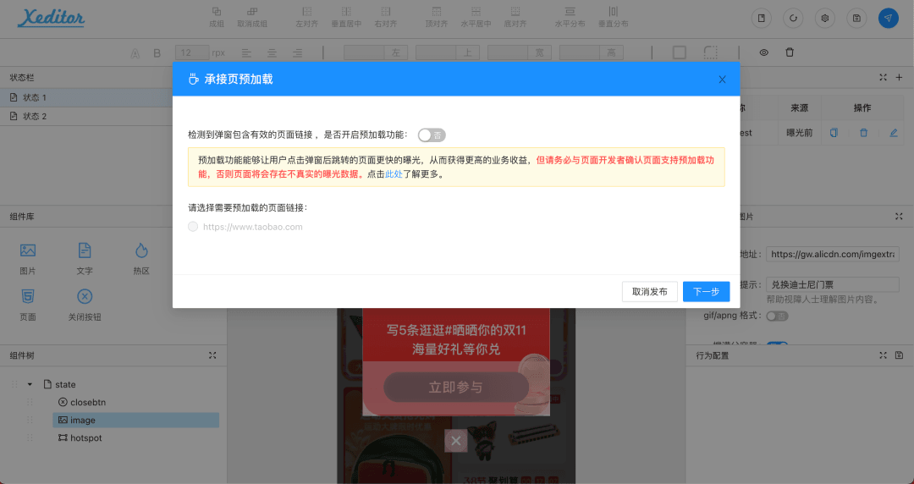914x484 pixels.
Task: Click the 水平分布 distribute icon
Action: (x=570, y=12)
